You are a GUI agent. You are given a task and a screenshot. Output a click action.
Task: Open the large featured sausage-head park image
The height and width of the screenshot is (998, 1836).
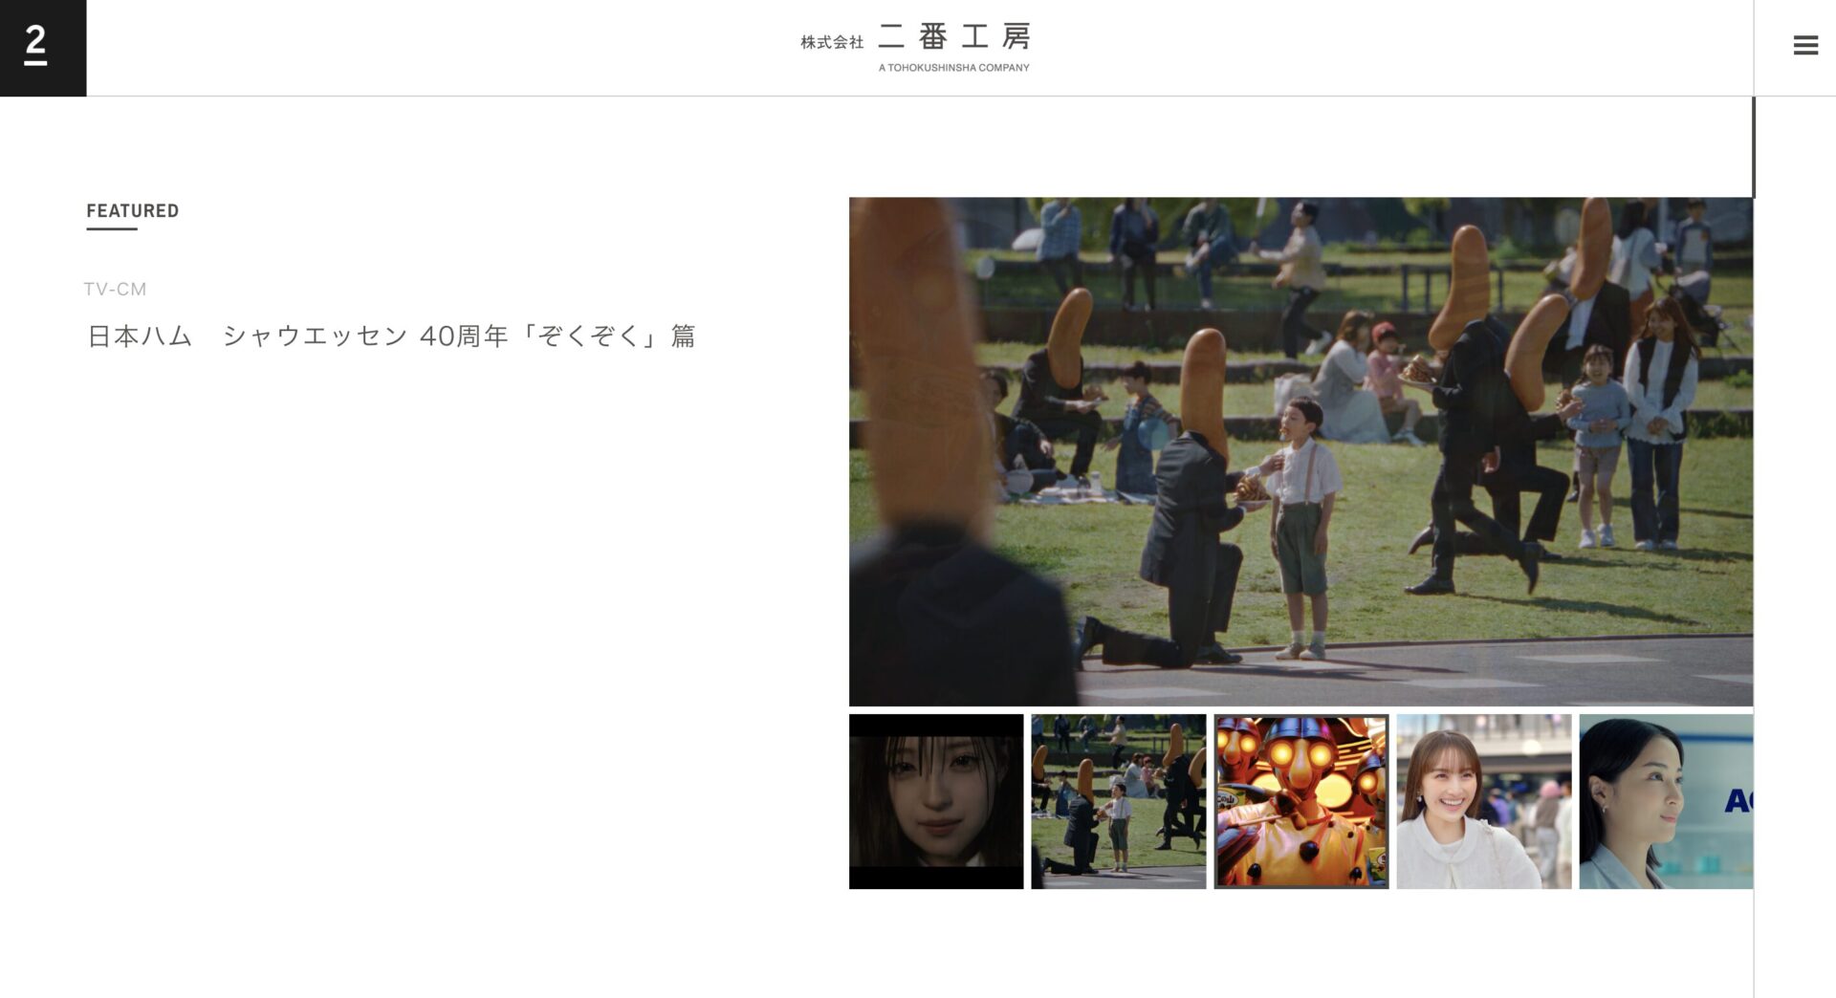click(1300, 451)
